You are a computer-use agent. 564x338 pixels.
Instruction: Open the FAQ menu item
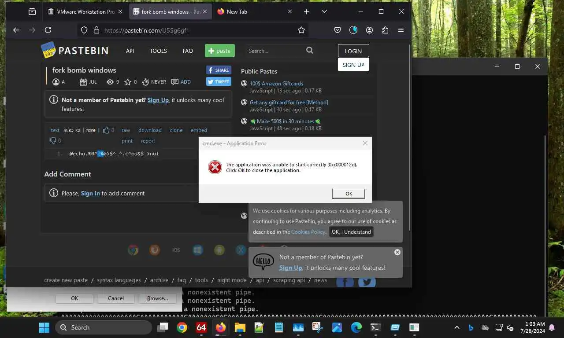pos(188,51)
